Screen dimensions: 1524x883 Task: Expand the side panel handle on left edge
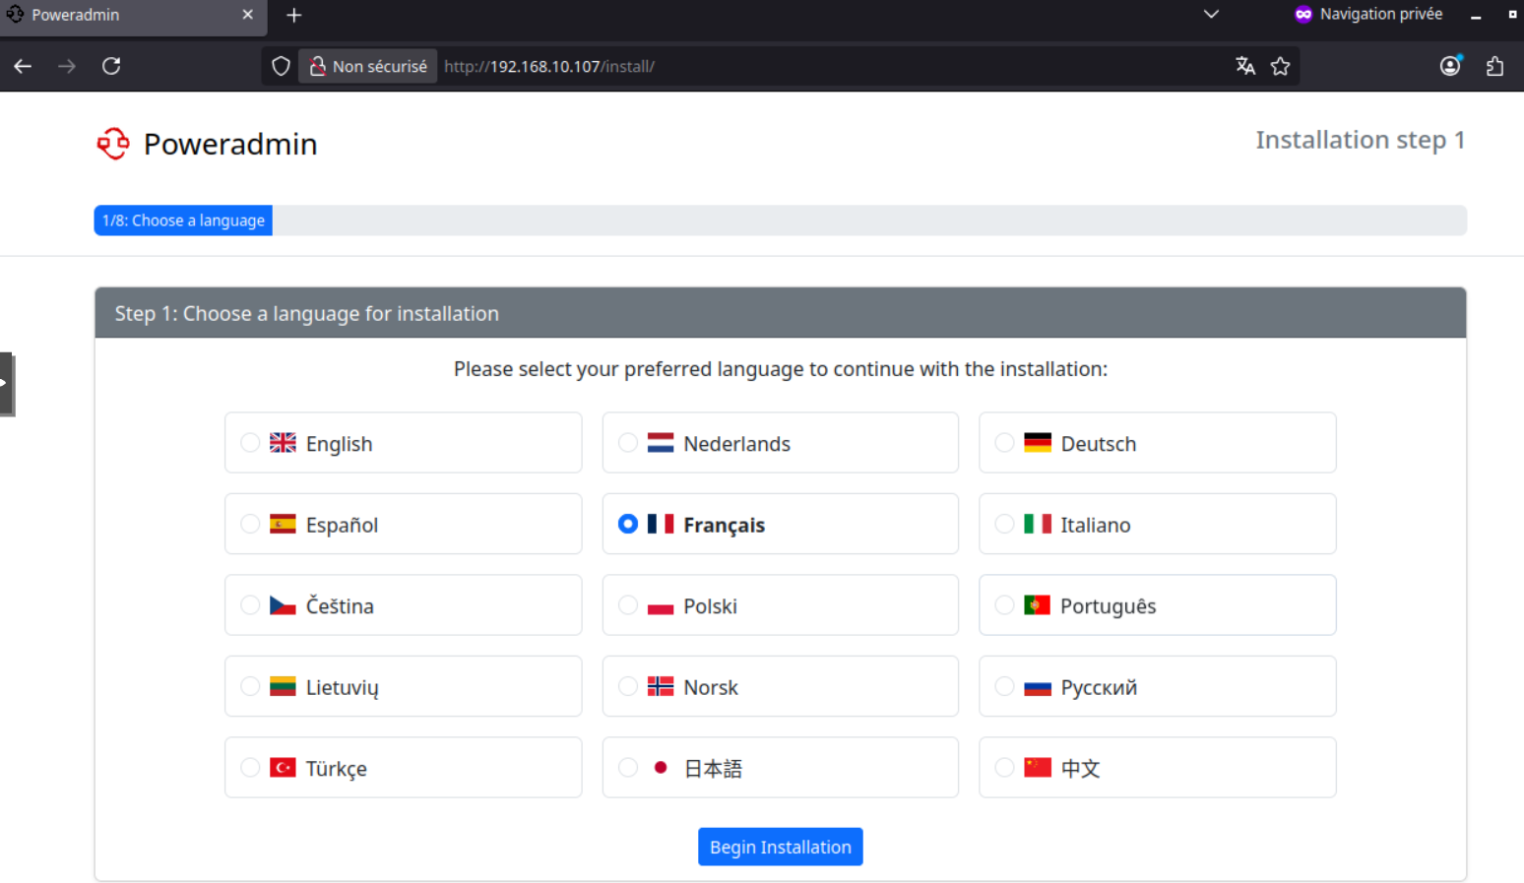6,384
